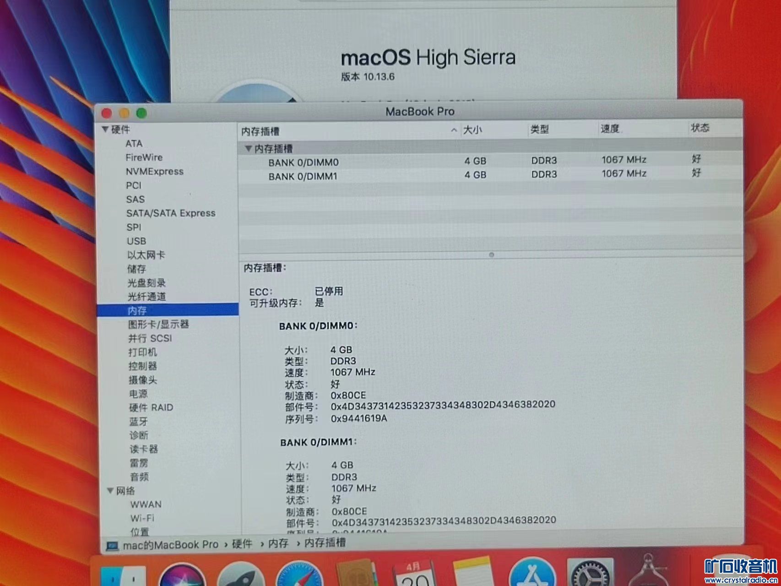Select 图形卡/显示器 in the sidebar
This screenshot has height=586, width=781.
[x=158, y=325]
